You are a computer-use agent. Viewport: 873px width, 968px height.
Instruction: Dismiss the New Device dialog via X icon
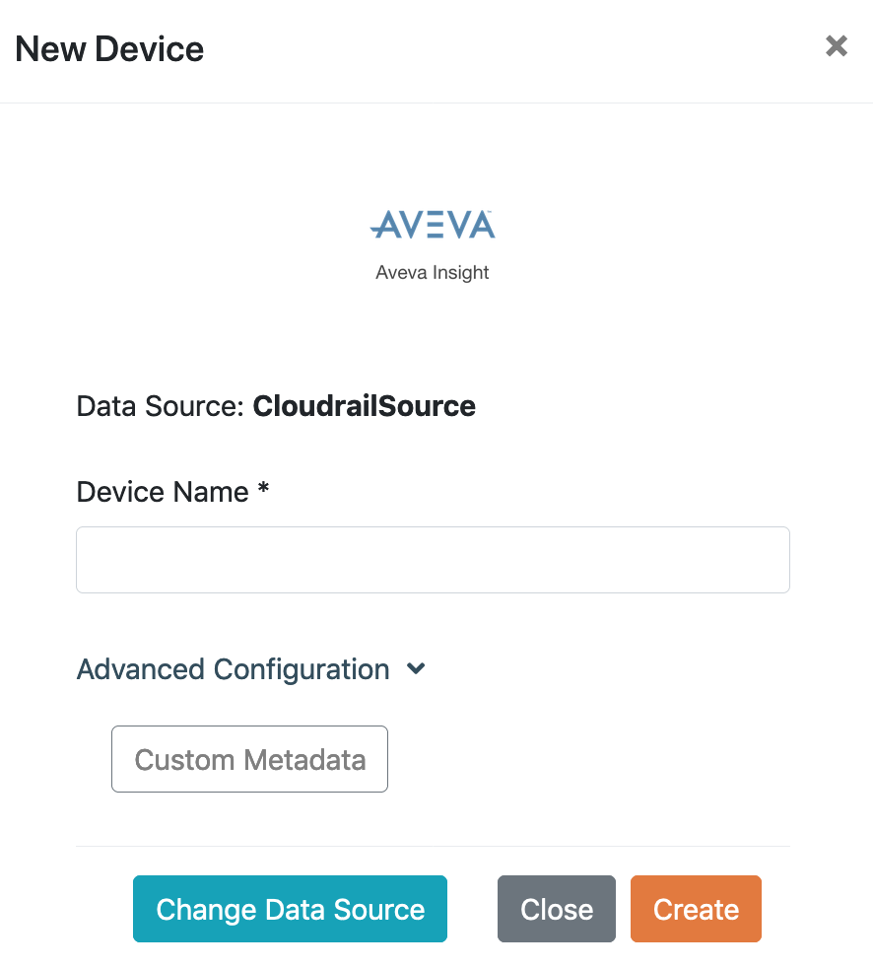point(836,45)
